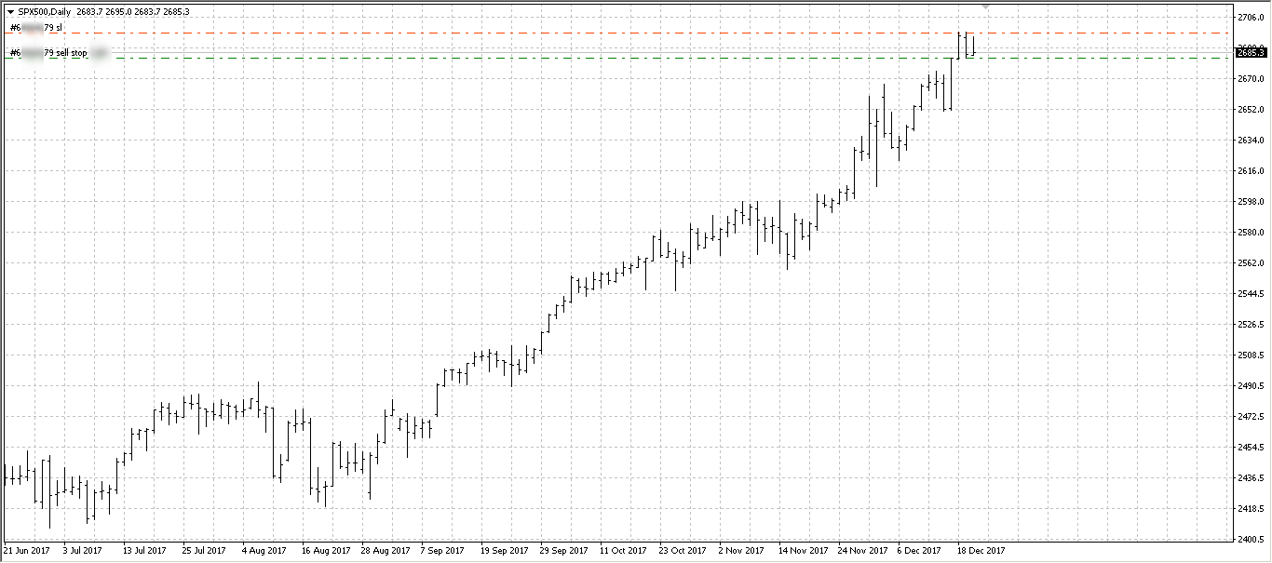Click the 18 Dec 2017 date label
Screen dimensions: 1272x563
tap(981, 551)
